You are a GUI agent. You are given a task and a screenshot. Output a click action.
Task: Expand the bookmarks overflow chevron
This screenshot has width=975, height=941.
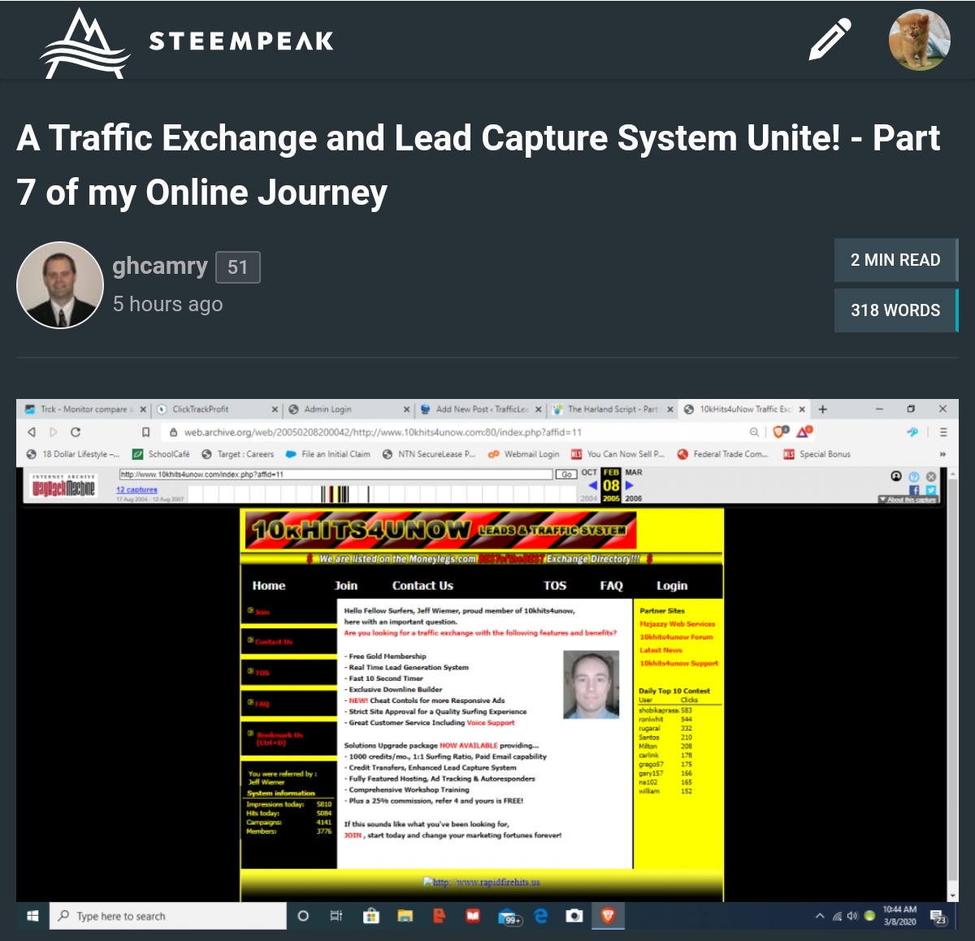coord(942,454)
